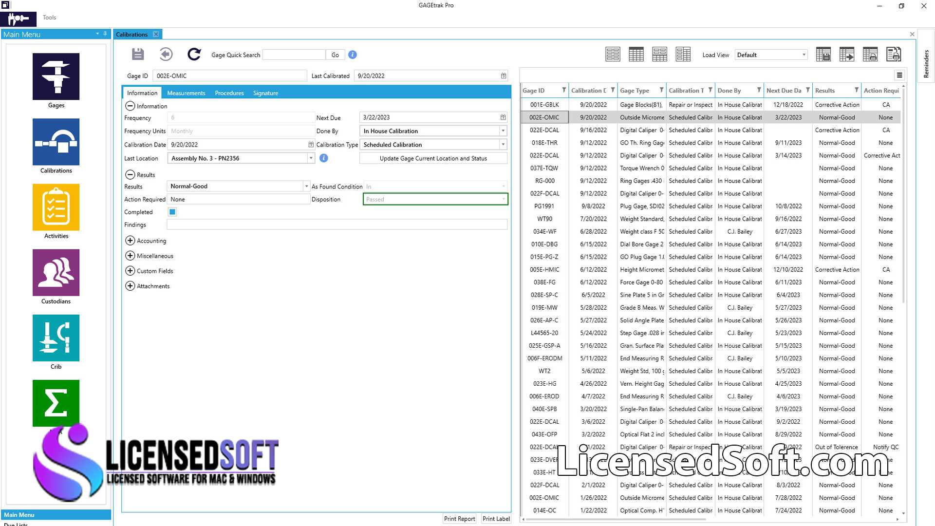Open the Gages module icon

[x=56, y=76]
